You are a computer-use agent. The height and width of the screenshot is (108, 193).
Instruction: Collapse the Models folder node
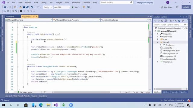tap(158, 42)
